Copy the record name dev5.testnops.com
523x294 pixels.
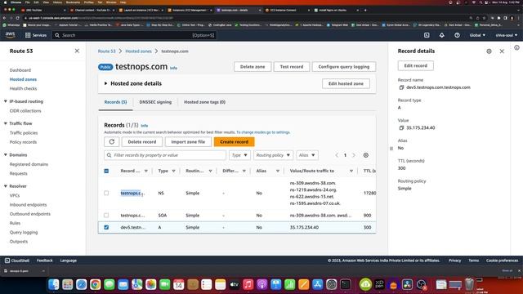coord(401,87)
